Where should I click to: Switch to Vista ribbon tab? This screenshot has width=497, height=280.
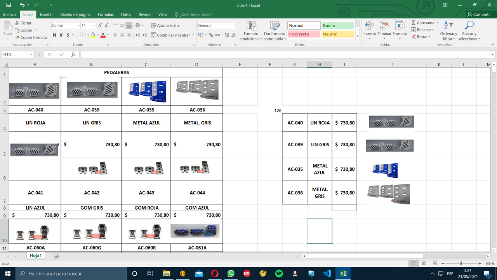coord(162,14)
